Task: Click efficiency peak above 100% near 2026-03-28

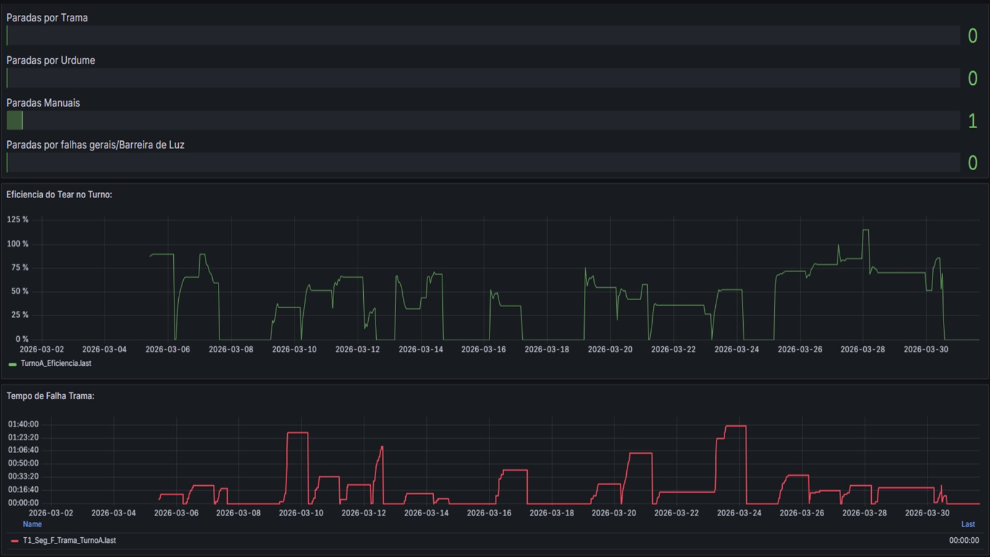Action: click(866, 230)
